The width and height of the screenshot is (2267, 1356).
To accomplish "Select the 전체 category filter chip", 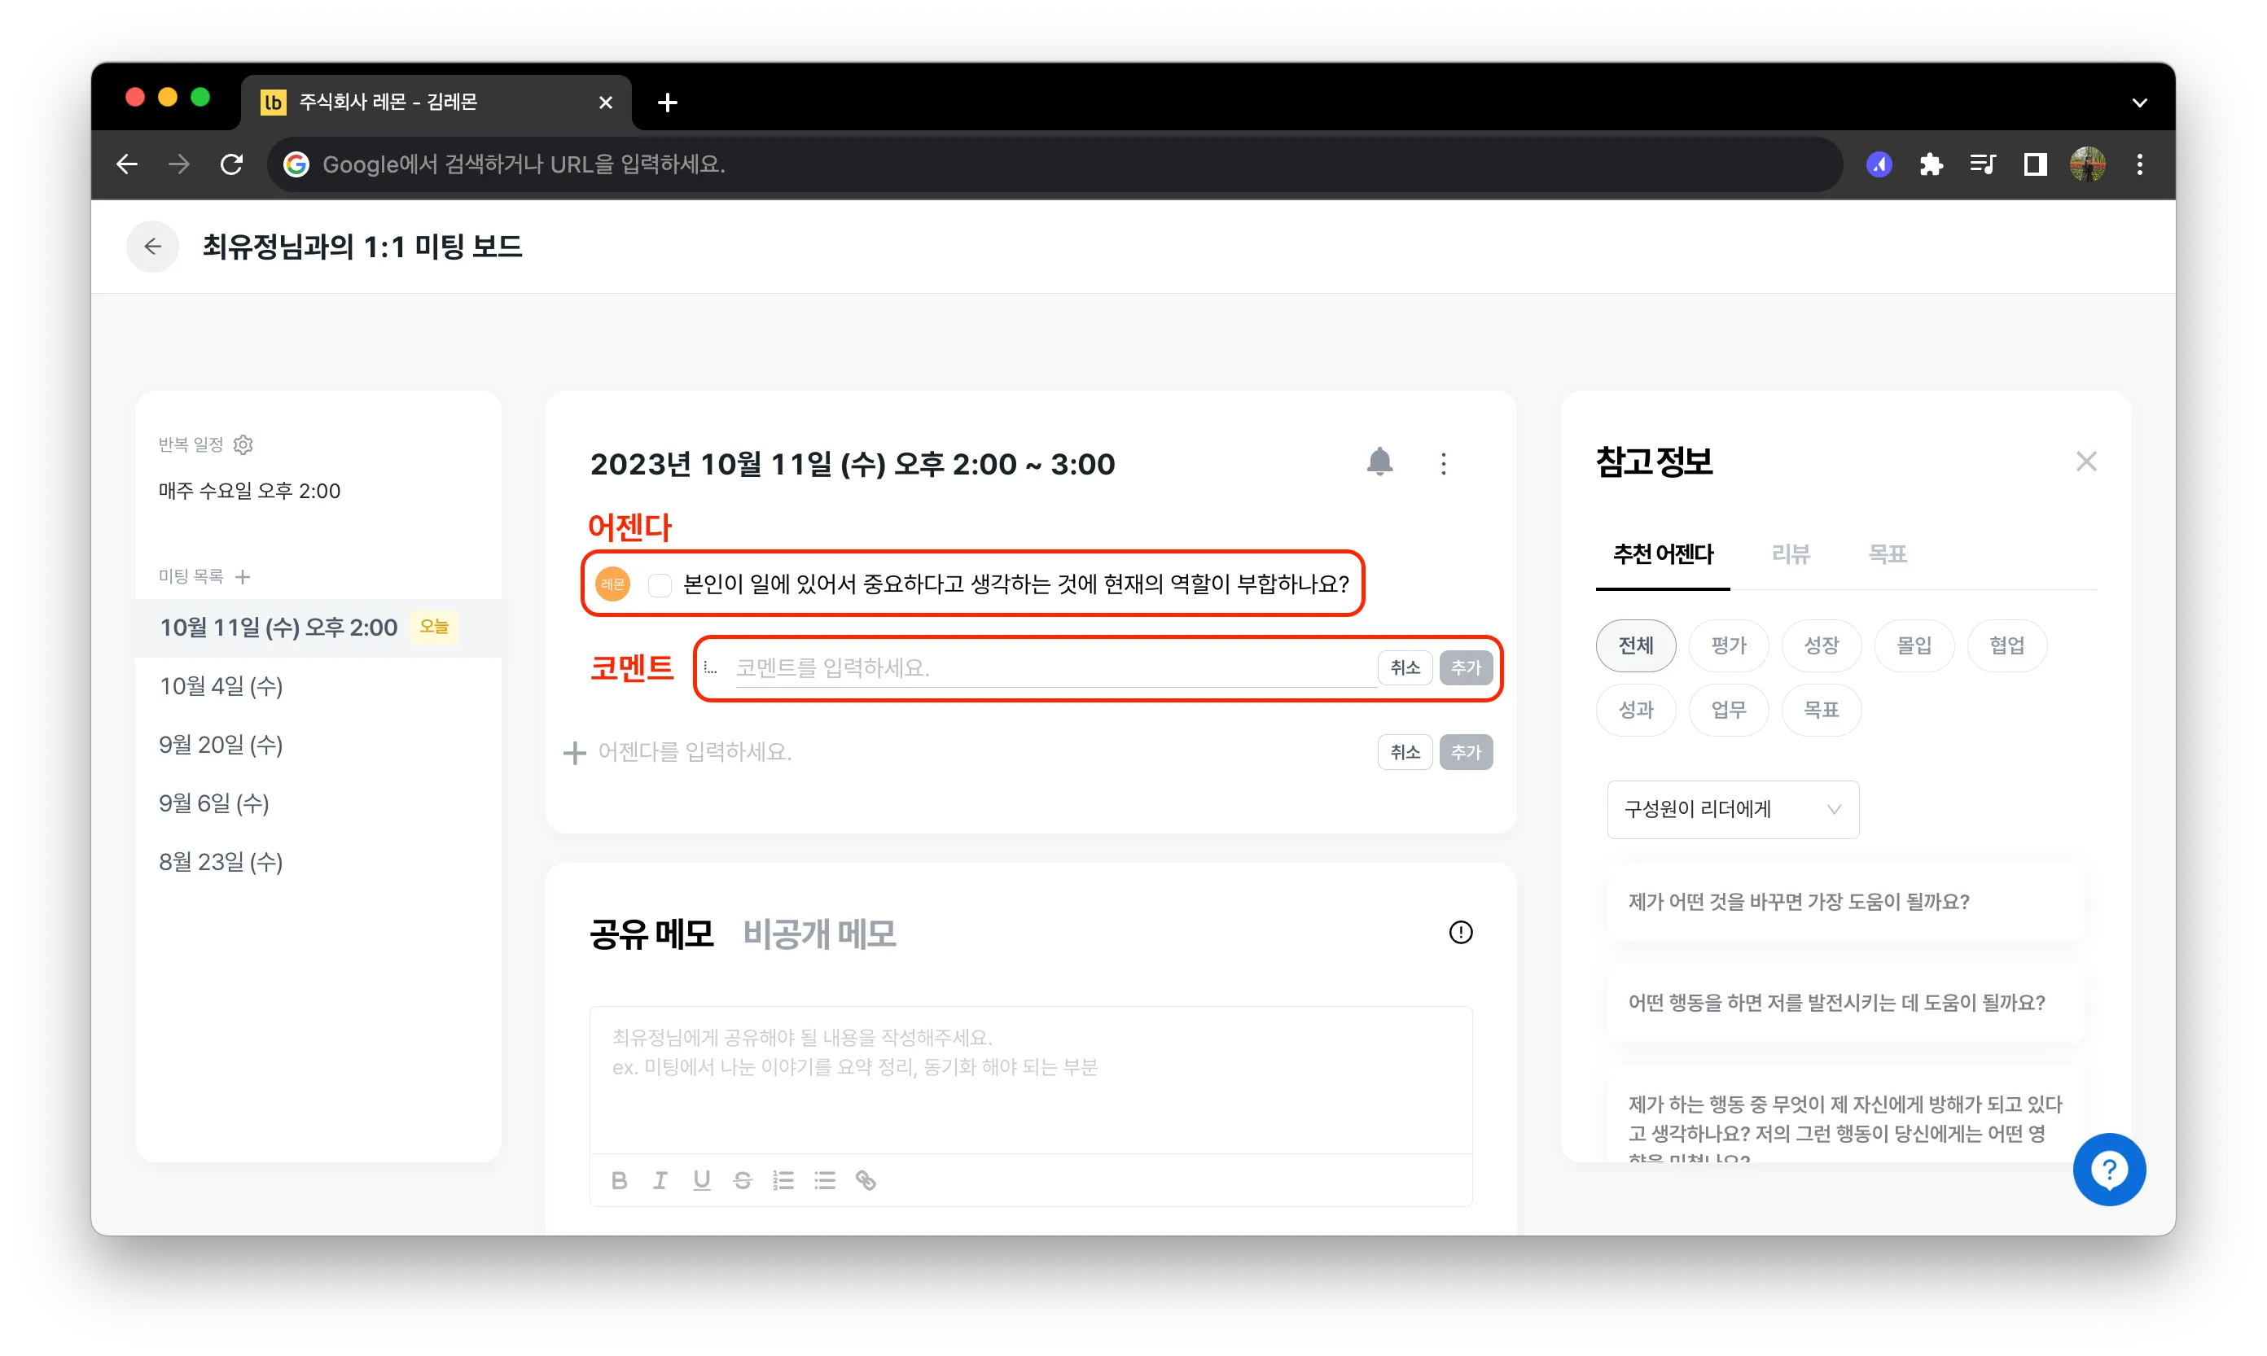I will tap(1635, 646).
